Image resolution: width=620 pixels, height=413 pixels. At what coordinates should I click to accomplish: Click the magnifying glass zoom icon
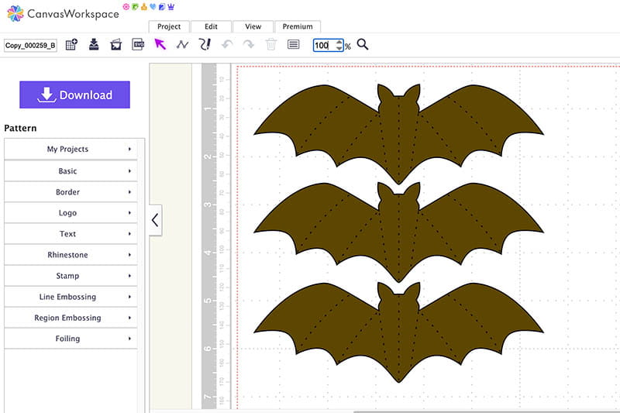click(362, 45)
